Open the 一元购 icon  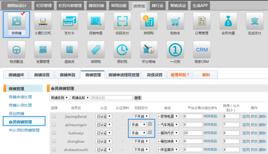click(175, 50)
